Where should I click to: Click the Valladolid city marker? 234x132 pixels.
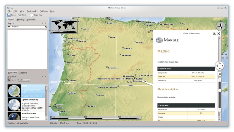click(x=120, y=54)
